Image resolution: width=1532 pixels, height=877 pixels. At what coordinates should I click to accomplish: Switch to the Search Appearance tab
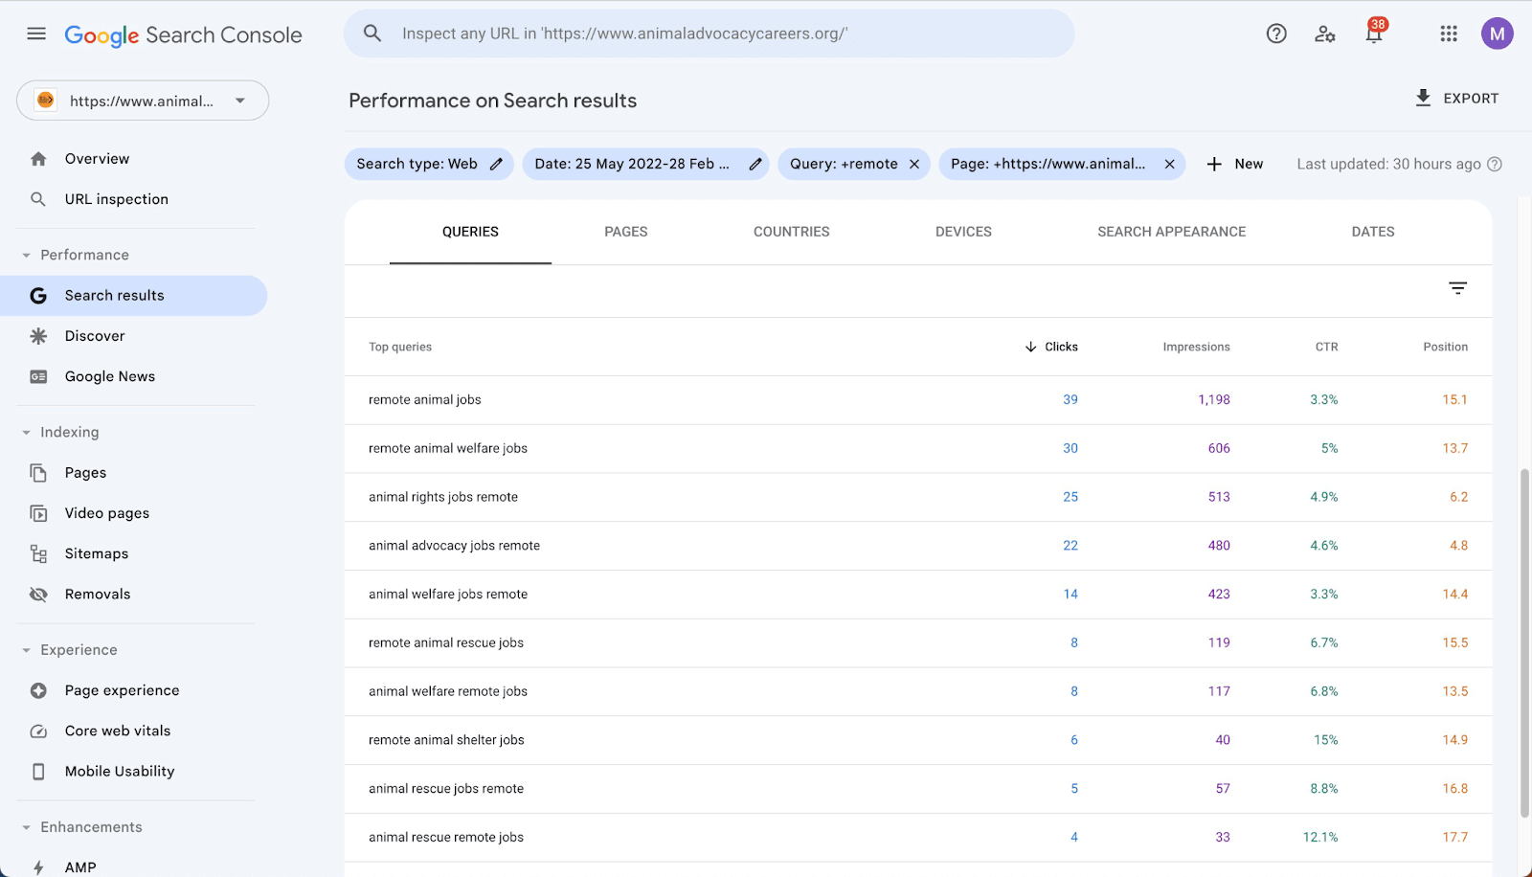(x=1171, y=232)
